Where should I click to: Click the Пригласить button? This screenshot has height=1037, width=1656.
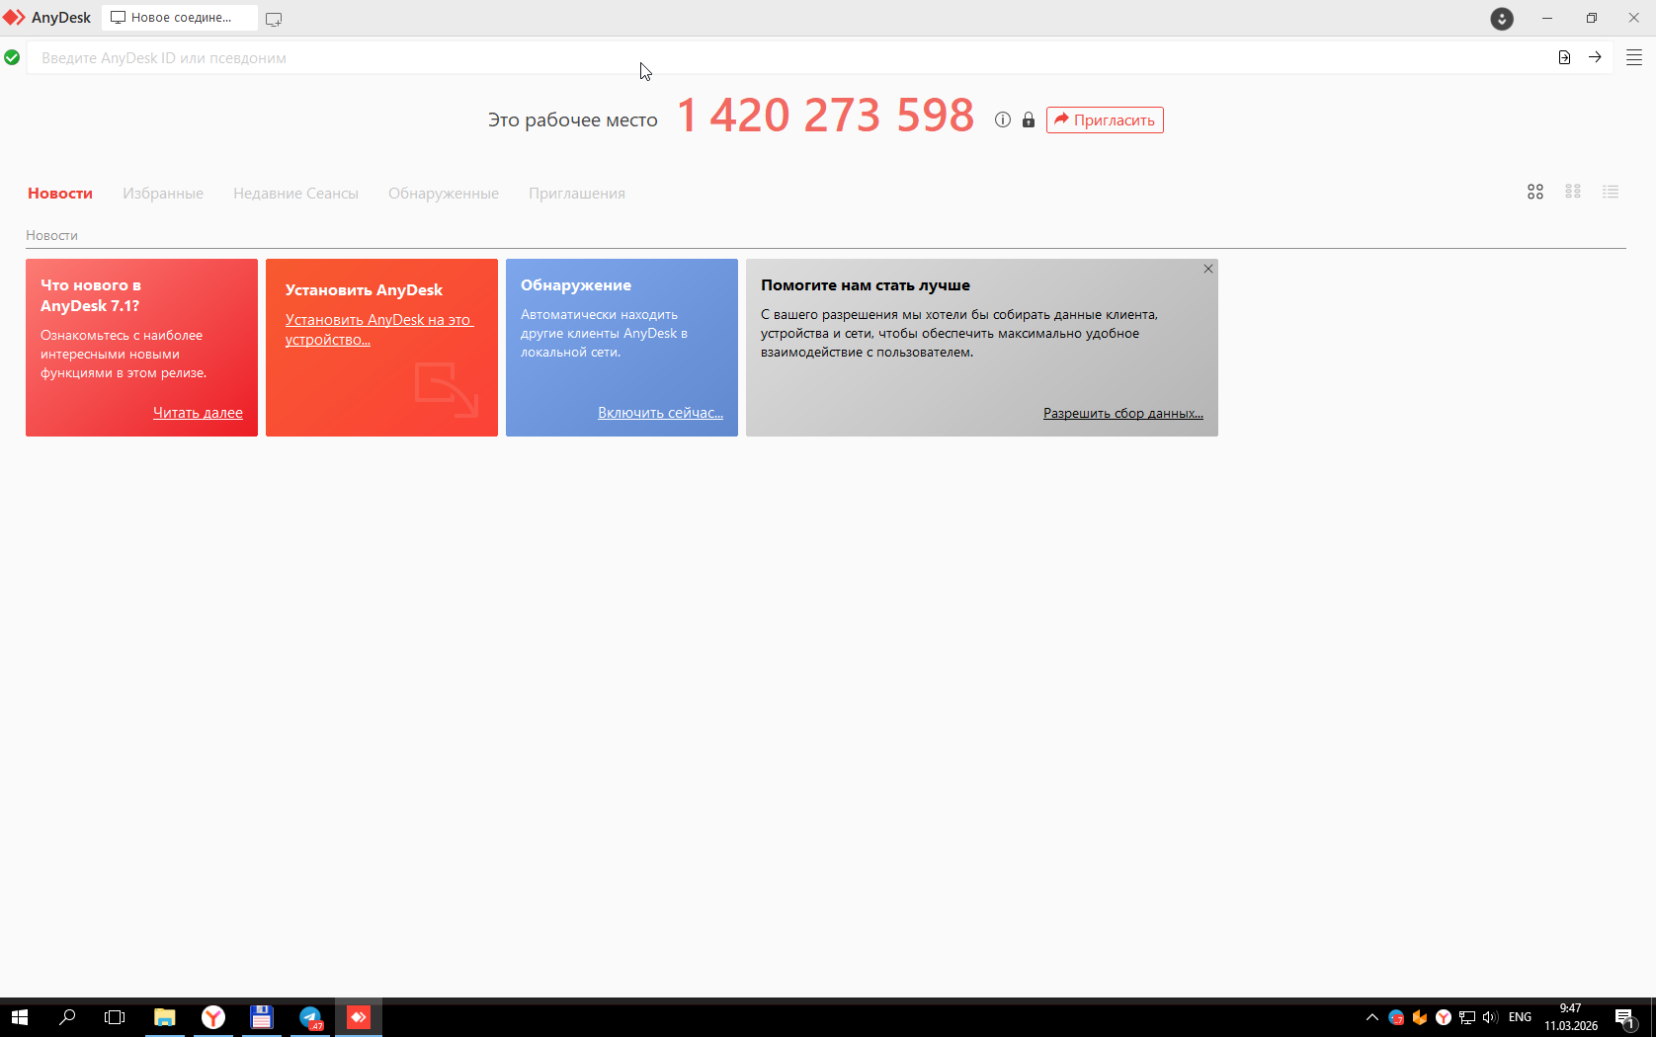pos(1105,120)
